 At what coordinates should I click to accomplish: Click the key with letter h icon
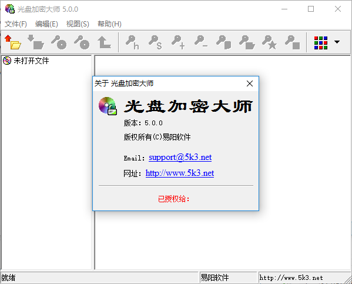132,42
